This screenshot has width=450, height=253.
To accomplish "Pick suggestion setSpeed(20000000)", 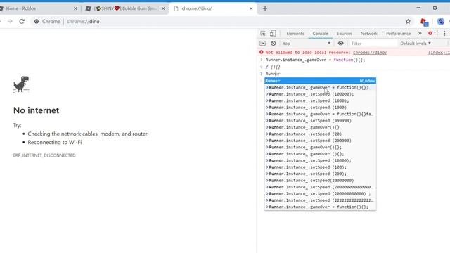I will point(320,181).
